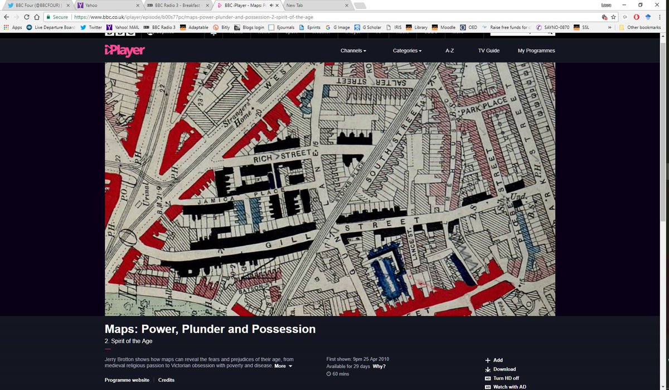Open the Moodle bookmark
This screenshot has width=669, height=390.
(x=443, y=27)
